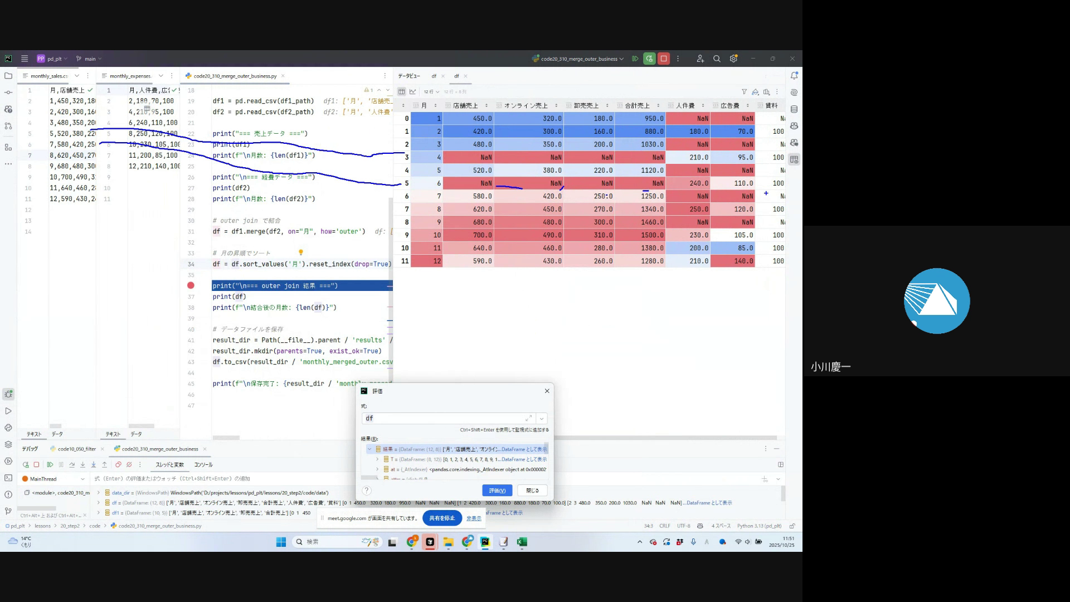Open the code10_050_filter debug tab

(x=76, y=449)
